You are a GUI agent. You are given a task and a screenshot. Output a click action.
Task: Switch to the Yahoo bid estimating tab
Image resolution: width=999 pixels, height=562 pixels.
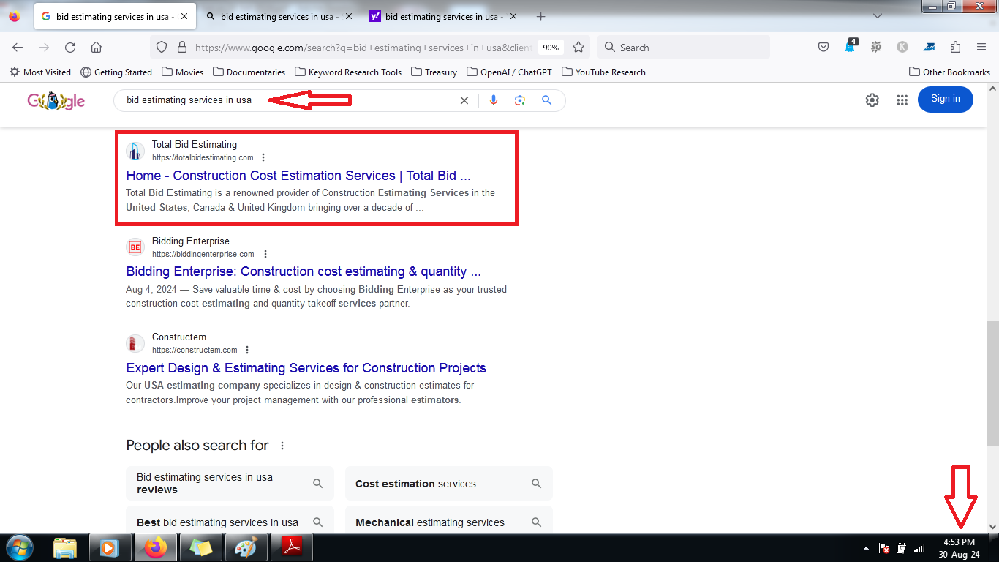tap(435, 16)
